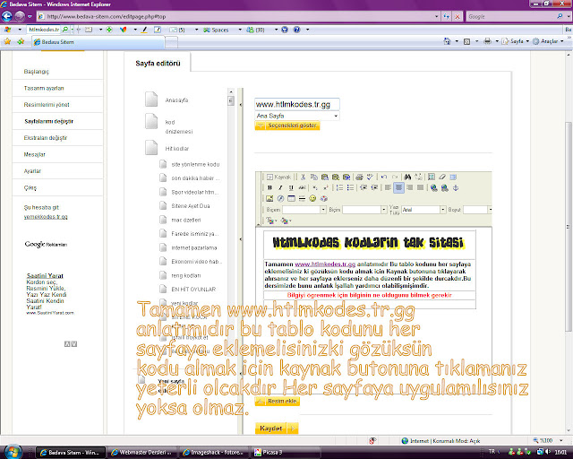
Task: Click the insert Flash icon
Action: [x=280, y=198]
